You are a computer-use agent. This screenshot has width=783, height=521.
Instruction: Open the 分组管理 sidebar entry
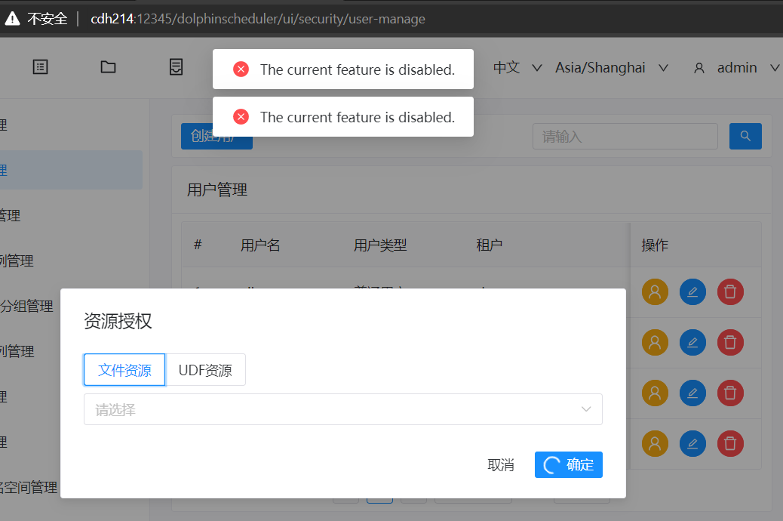tap(26, 306)
